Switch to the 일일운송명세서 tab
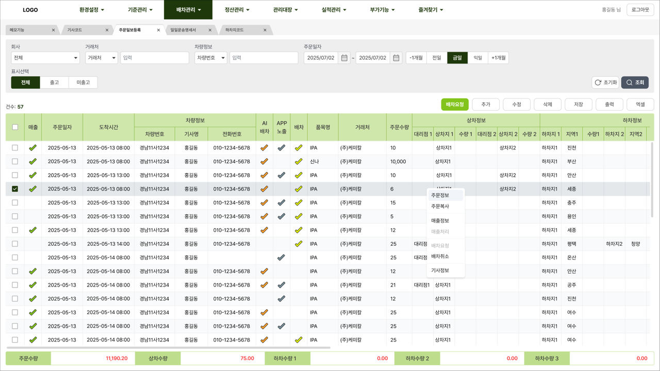 click(190, 30)
